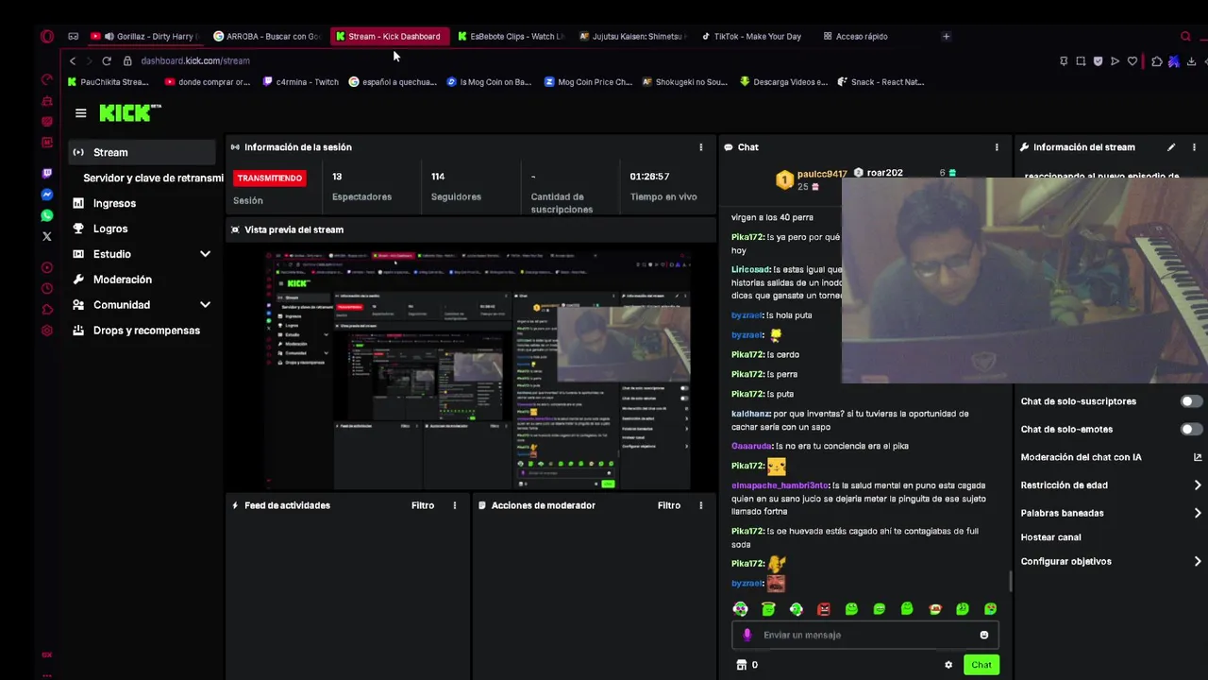Viewport: 1208px width, 680px height.
Task: Take a snapshot with the toolbar capture icon
Action: pos(1081,61)
